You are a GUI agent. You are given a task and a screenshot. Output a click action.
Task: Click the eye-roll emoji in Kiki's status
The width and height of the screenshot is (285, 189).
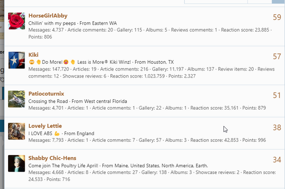click(32, 62)
